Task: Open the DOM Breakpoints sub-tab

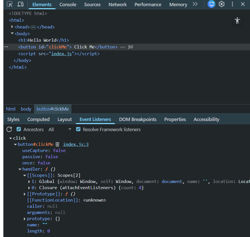Action: click(138, 119)
